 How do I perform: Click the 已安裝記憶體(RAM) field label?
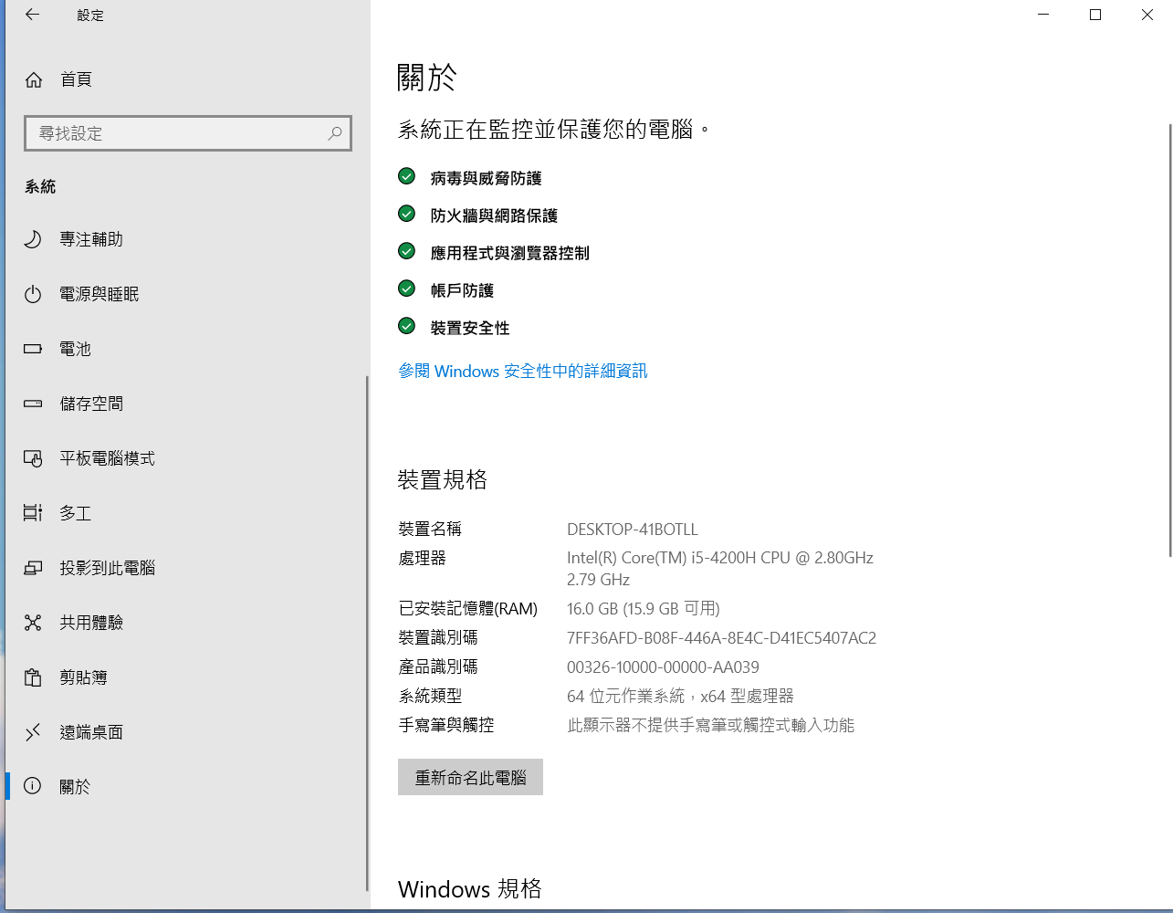coord(468,609)
